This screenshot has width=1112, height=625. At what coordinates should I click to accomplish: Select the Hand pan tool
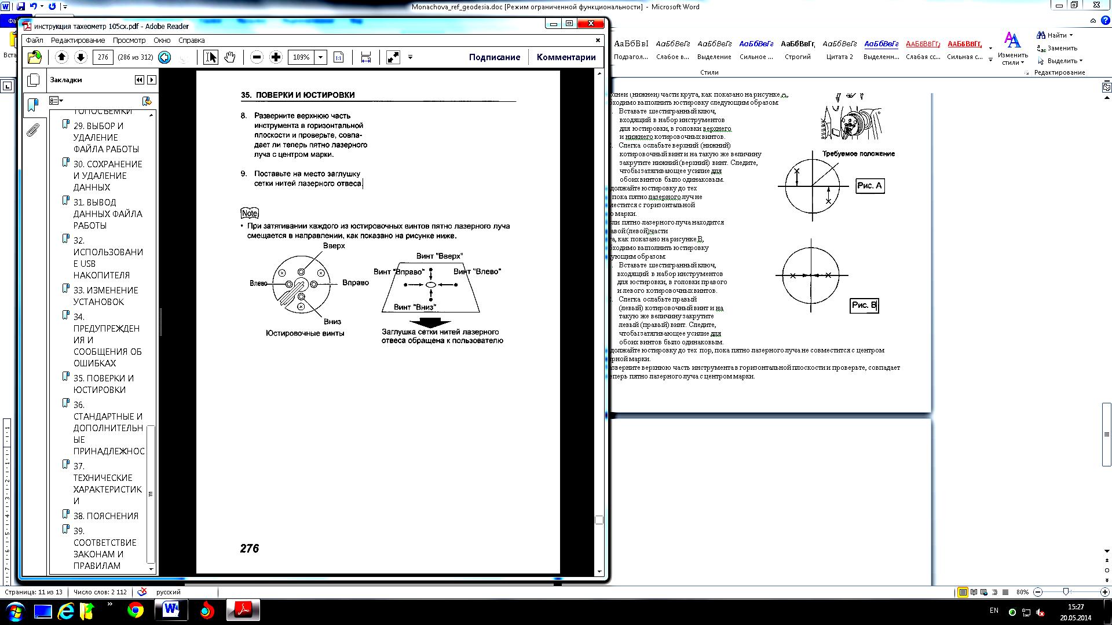pos(230,57)
